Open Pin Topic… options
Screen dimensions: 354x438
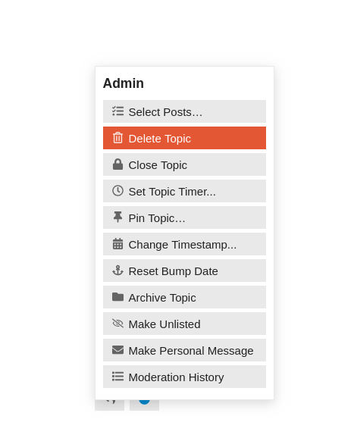pos(184,217)
